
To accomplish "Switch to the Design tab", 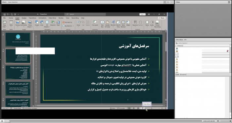I will click(x=24, y=18).
